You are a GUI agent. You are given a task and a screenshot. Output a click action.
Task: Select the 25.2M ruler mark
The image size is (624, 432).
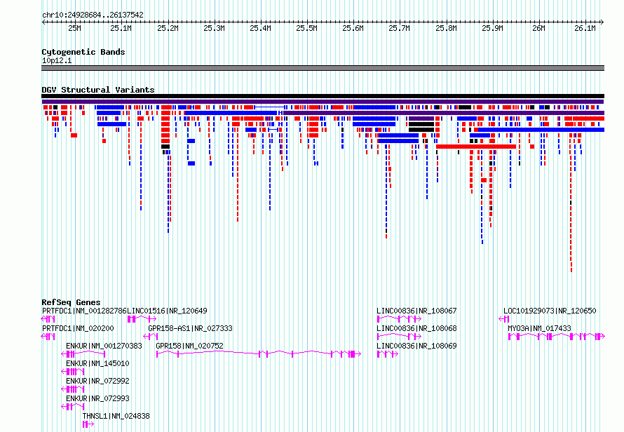click(x=168, y=28)
